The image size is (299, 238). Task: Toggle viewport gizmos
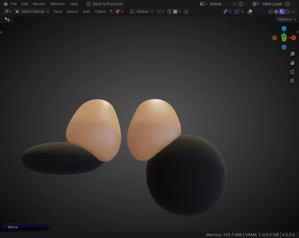(236, 12)
